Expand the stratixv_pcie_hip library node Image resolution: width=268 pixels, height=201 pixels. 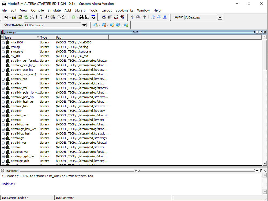[x=3, y=70]
